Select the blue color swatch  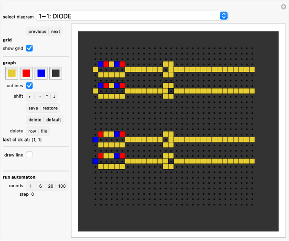coord(41,73)
